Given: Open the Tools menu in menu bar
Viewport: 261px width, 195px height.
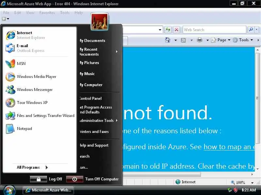Looking at the screenshot, I should coord(65,13).
